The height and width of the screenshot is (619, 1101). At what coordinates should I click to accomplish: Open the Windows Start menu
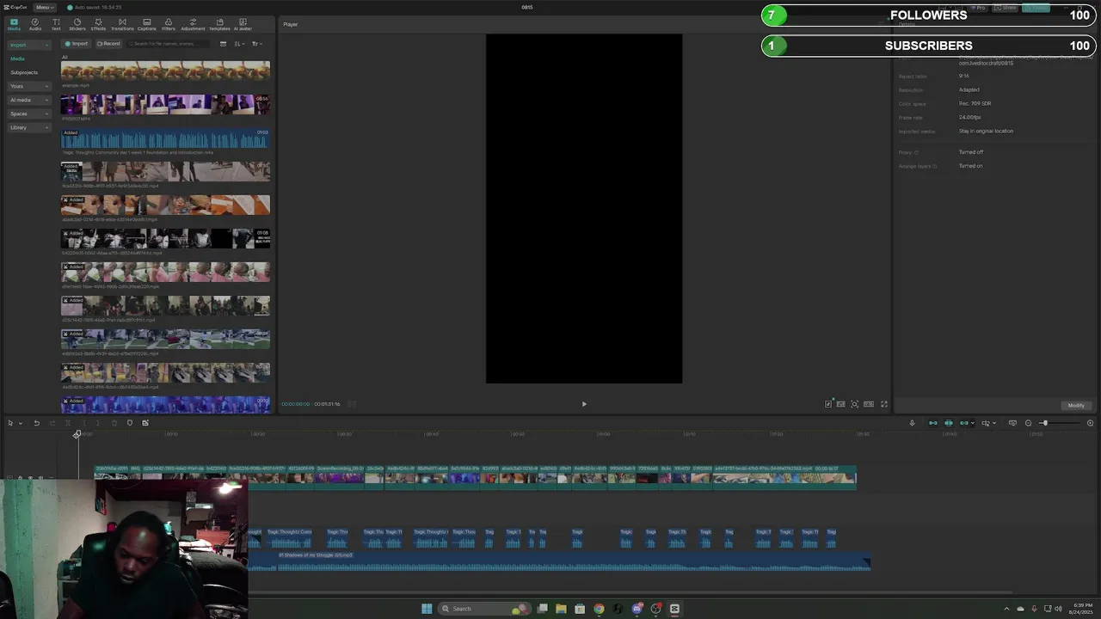pyautogui.click(x=427, y=609)
